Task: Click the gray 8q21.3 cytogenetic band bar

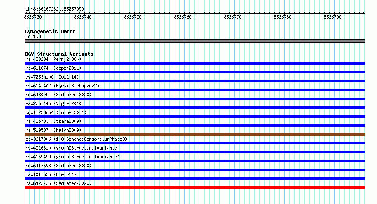Action: pos(195,41)
